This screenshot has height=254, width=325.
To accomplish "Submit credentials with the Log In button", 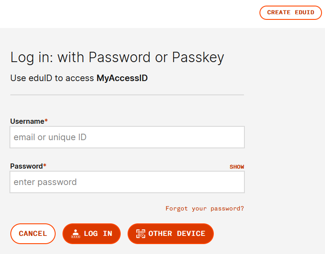I will pos(92,234).
